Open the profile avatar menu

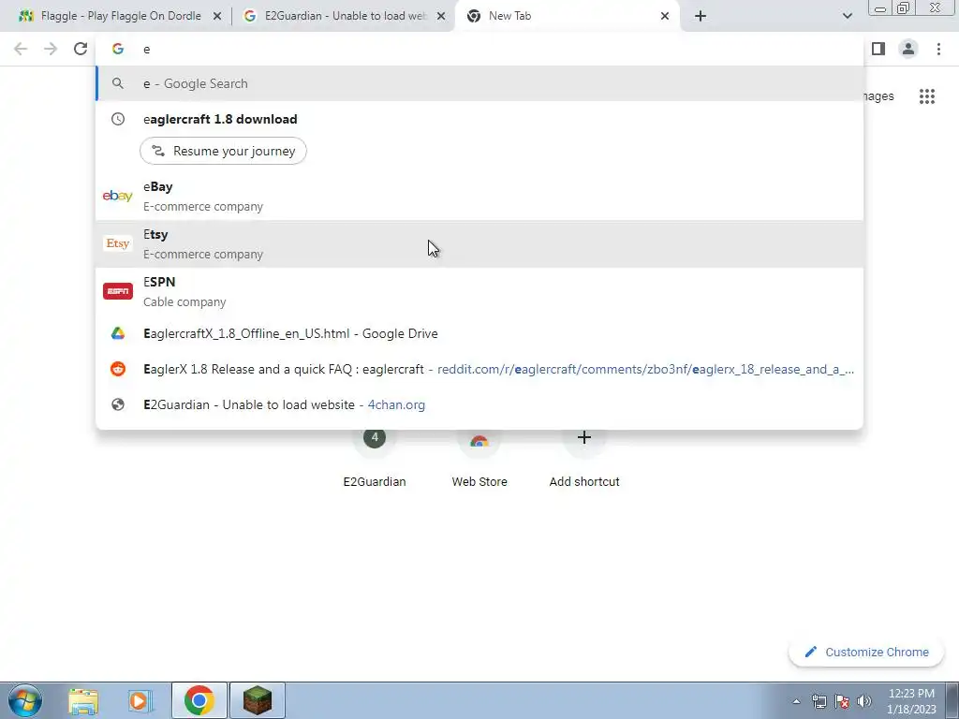click(908, 49)
